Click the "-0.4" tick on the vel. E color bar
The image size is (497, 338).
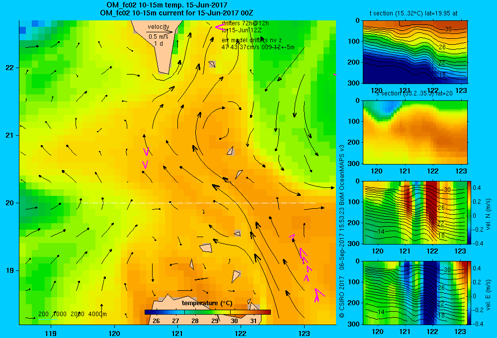tap(478, 324)
